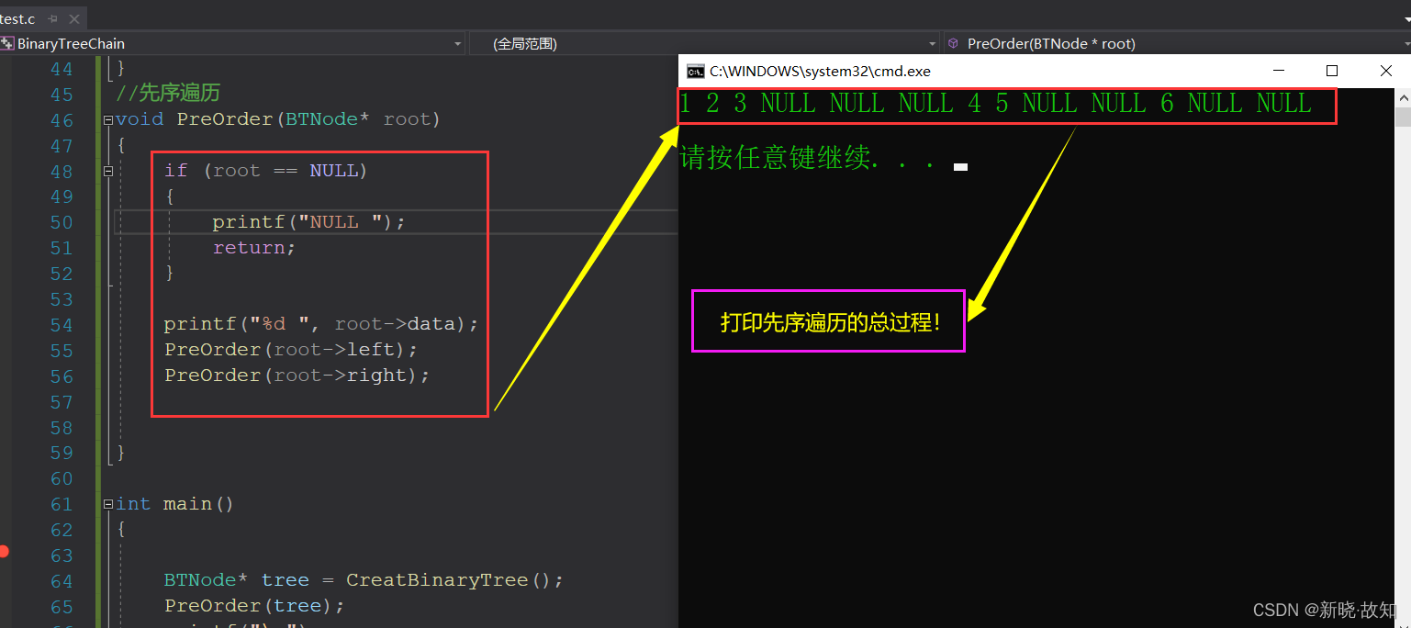
Task: Click the BinaryTreeChain project icon in navigation bar
Action: (x=7, y=43)
